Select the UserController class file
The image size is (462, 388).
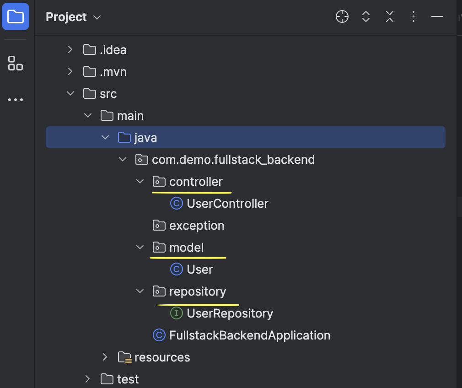pos(227,204)
